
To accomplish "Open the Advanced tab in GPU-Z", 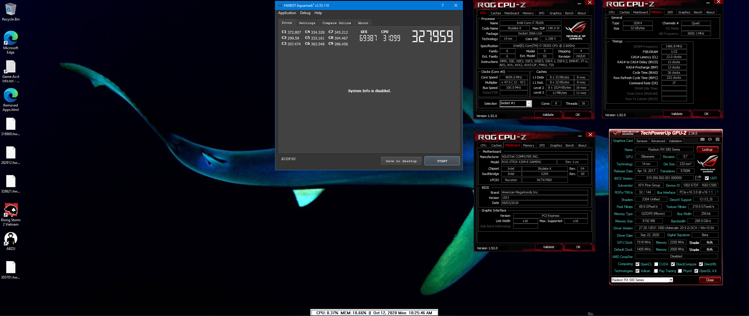I will pos(658,141).
